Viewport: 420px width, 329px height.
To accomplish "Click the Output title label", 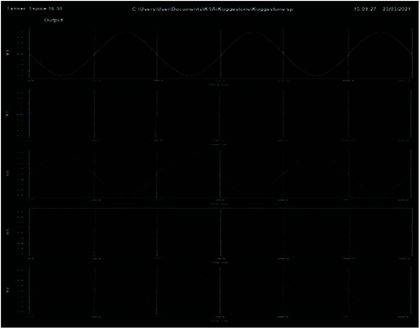I will (54, 20).
